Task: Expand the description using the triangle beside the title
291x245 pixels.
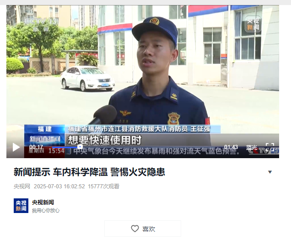Action: (x=270, y=172)
